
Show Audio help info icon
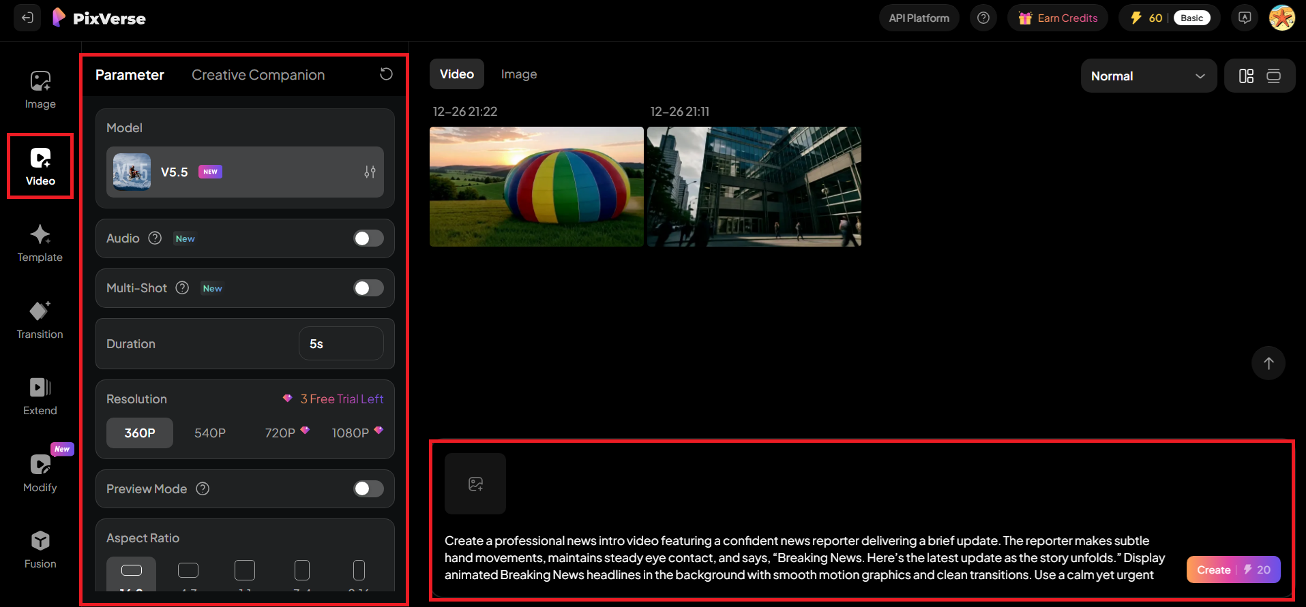155,238
